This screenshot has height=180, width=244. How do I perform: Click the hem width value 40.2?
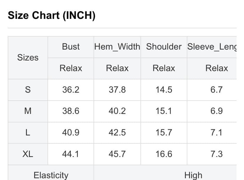(117, 111)
